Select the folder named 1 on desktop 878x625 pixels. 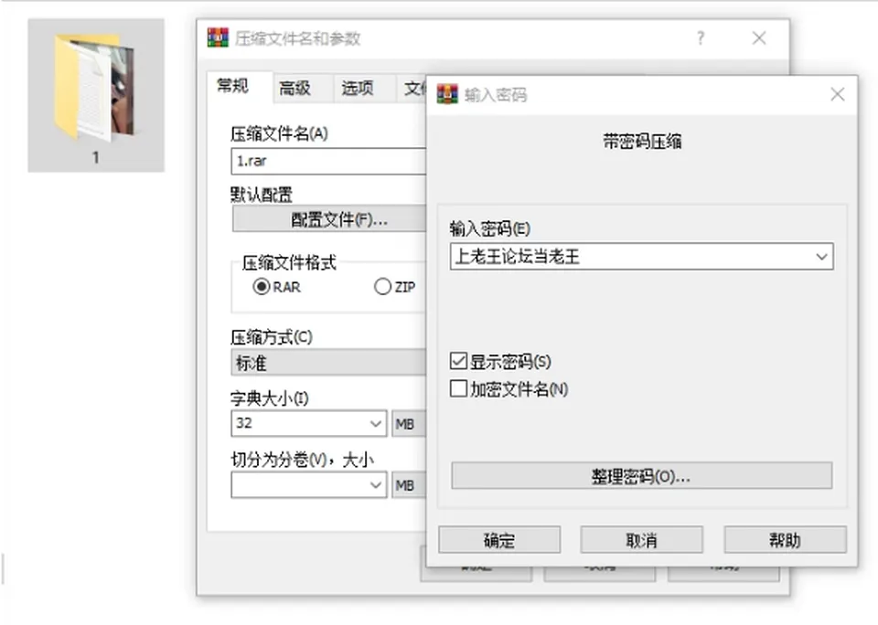96,95
